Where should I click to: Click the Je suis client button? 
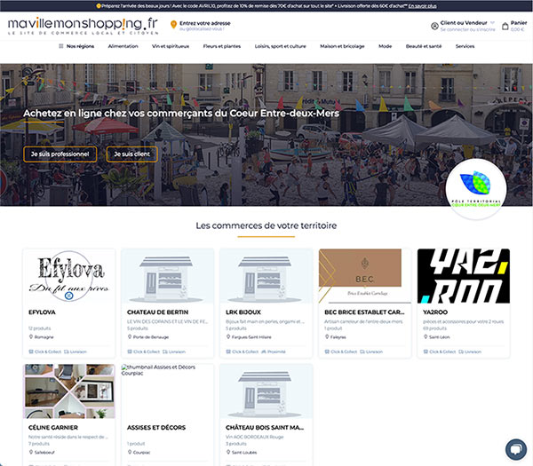[x=131, y=154]
